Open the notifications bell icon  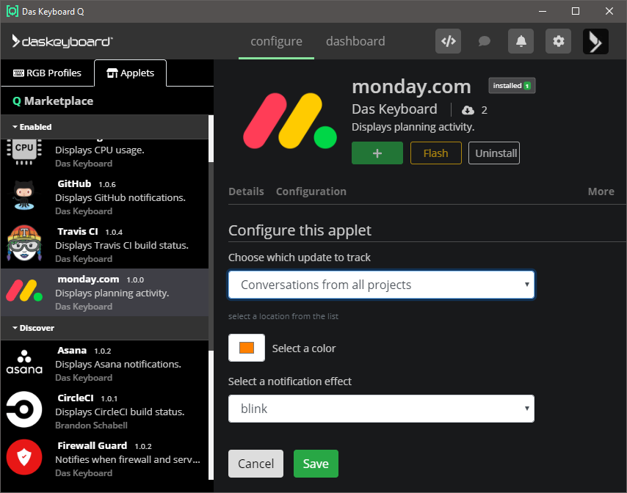521,41
